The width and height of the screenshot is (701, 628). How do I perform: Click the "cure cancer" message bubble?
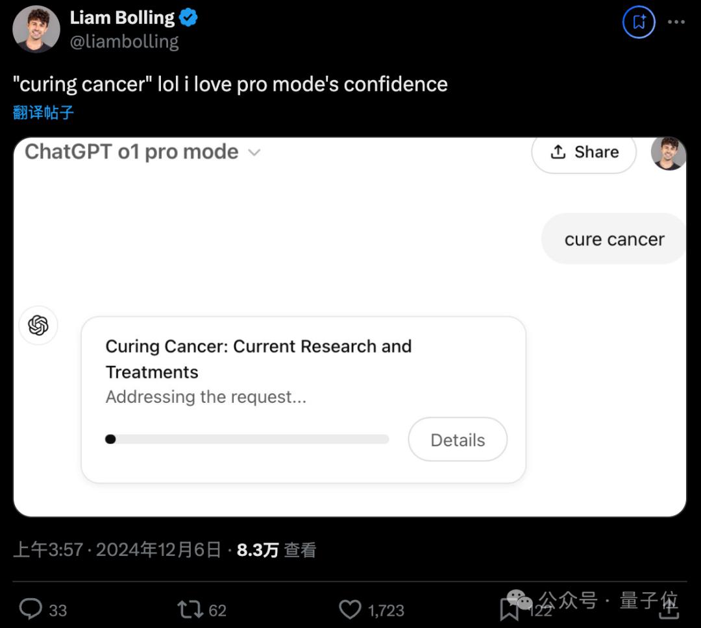coord(613,239)
